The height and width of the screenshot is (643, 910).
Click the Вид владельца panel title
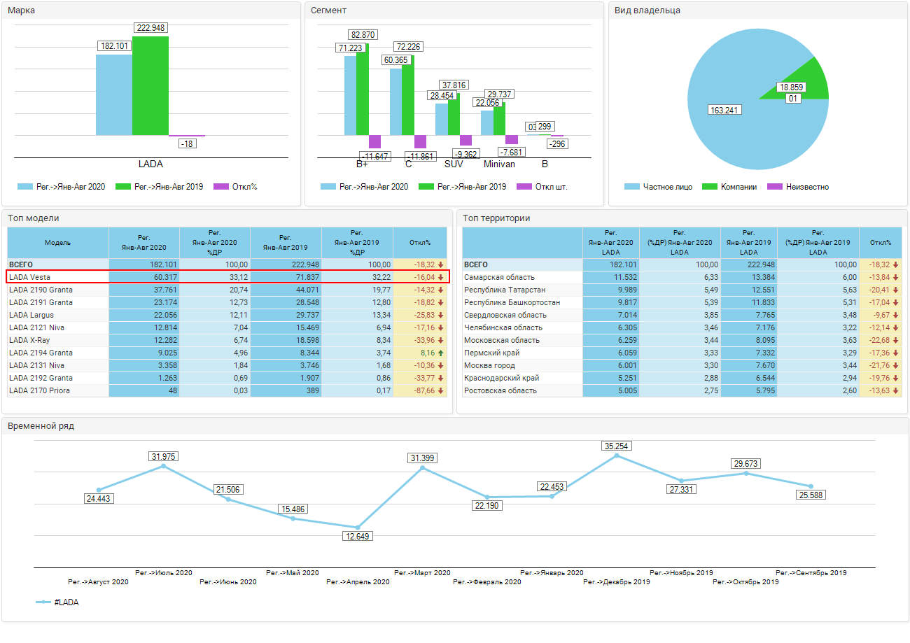tap(647, 10)
